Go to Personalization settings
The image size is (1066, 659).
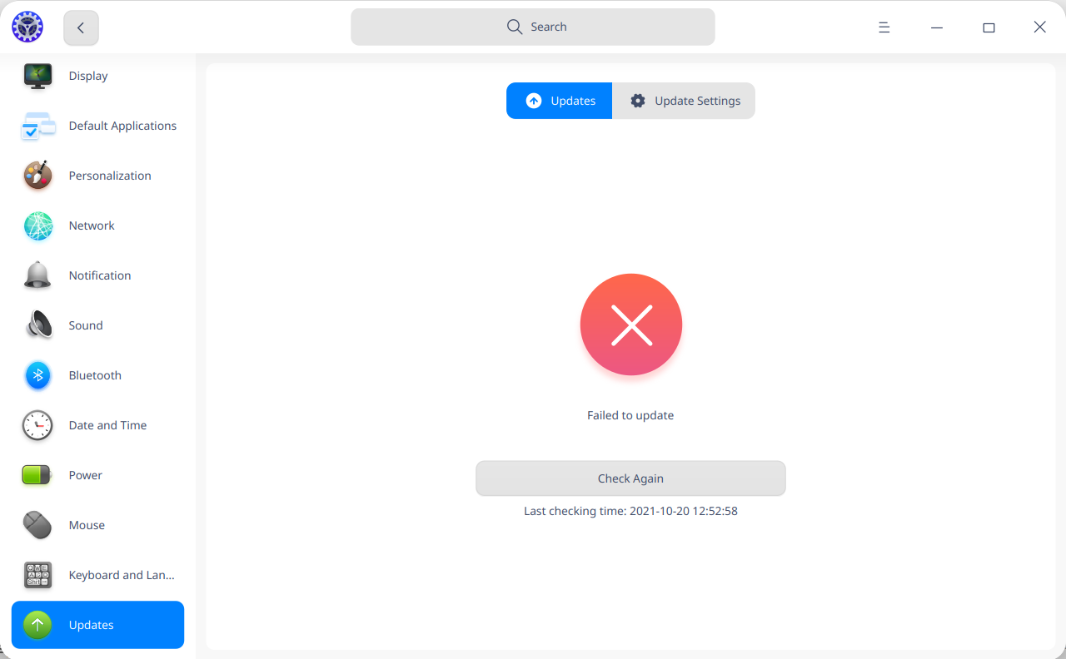(x=97, y=176)
